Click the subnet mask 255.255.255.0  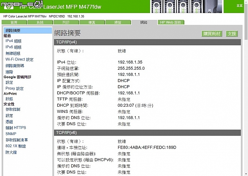pyautogui.click(x=131, y=68)
